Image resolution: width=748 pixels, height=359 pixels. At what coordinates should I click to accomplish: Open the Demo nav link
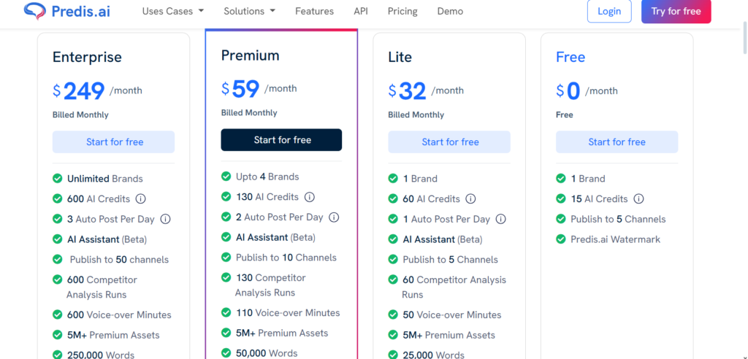[x=450, y=11]
